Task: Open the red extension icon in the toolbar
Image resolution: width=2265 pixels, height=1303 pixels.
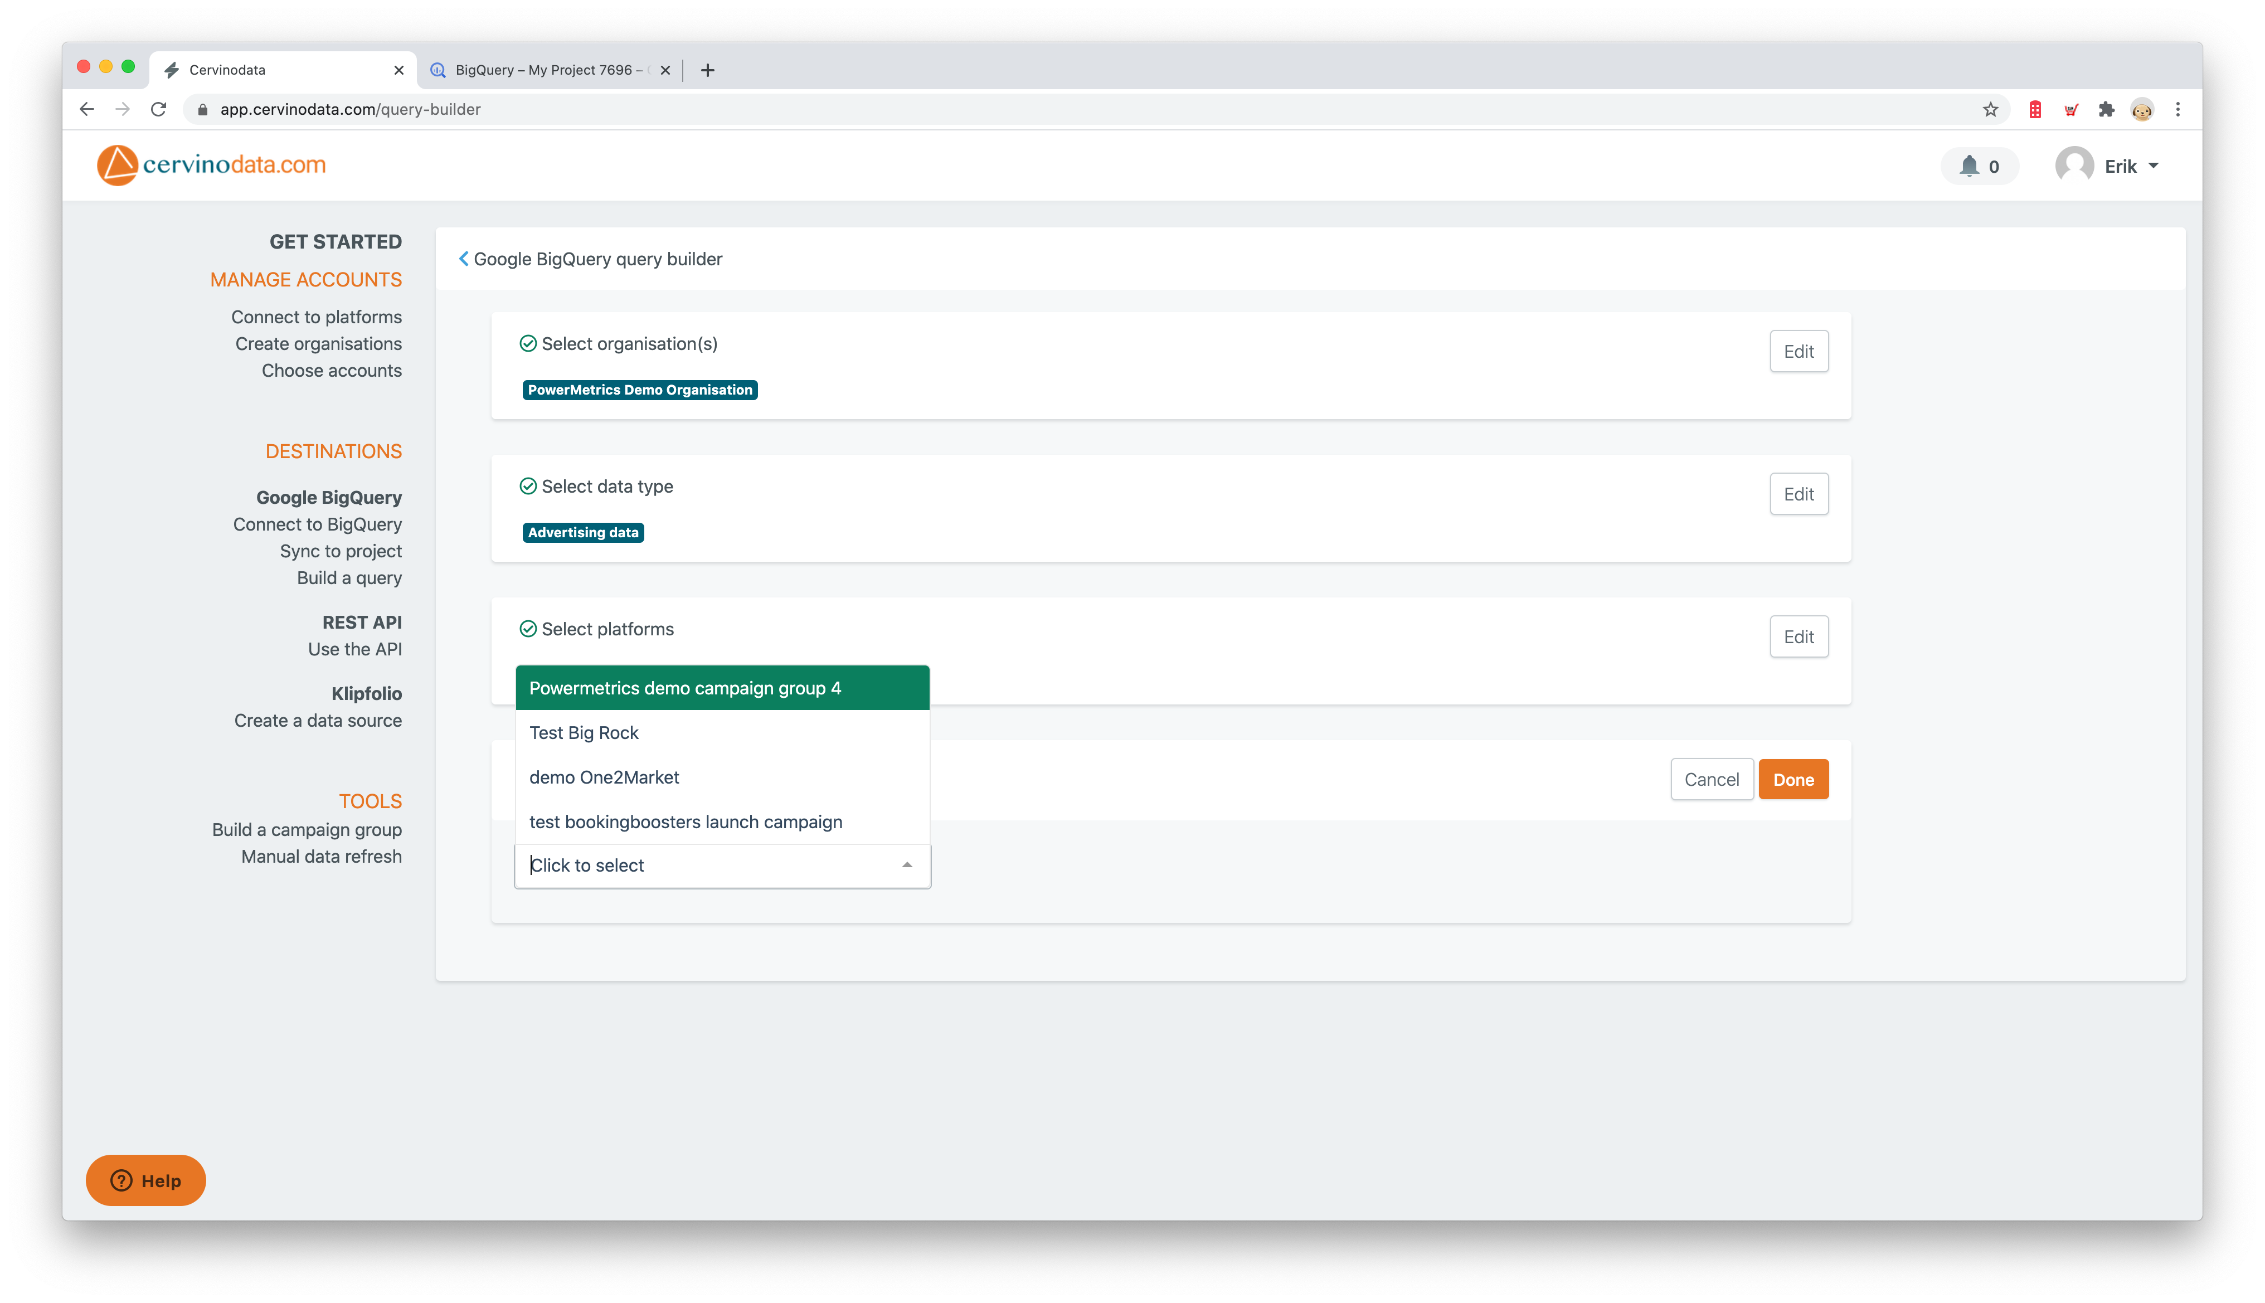Action: 2034,109
